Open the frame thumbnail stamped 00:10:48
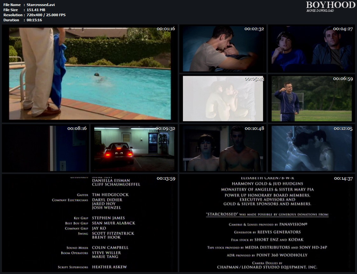The image size is (357, 274). click(223, 148)
